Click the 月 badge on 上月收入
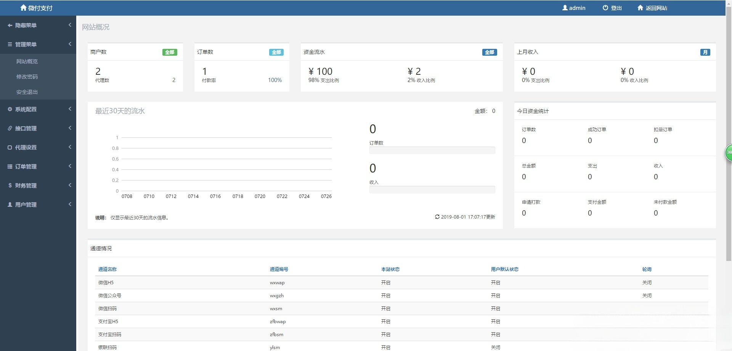The image size is (732, 351). (705, 52)
